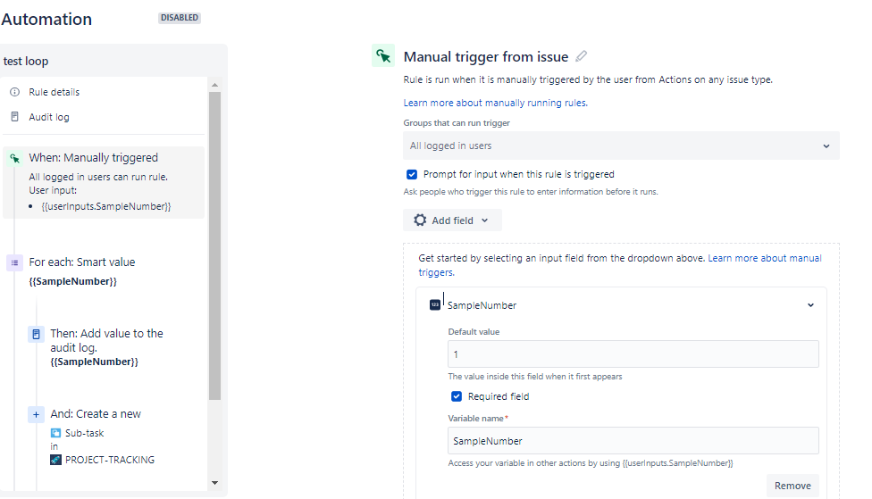Click the green trigger icon beside When: Manually triggered

click(x=15, y=158)
